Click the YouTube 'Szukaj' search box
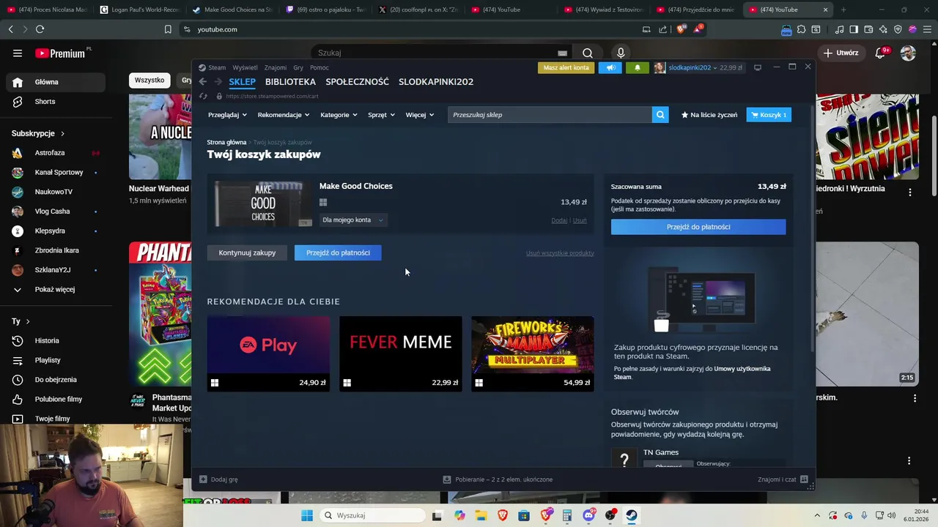This screenshot has width=938, height=527. click(x=441, y=53)
